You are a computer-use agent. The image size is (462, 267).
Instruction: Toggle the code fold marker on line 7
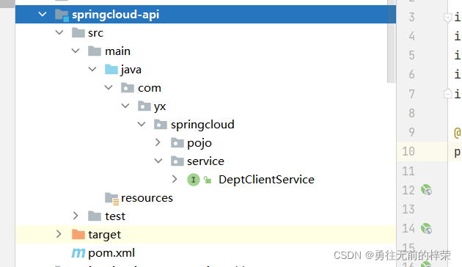tap(447, 94)
